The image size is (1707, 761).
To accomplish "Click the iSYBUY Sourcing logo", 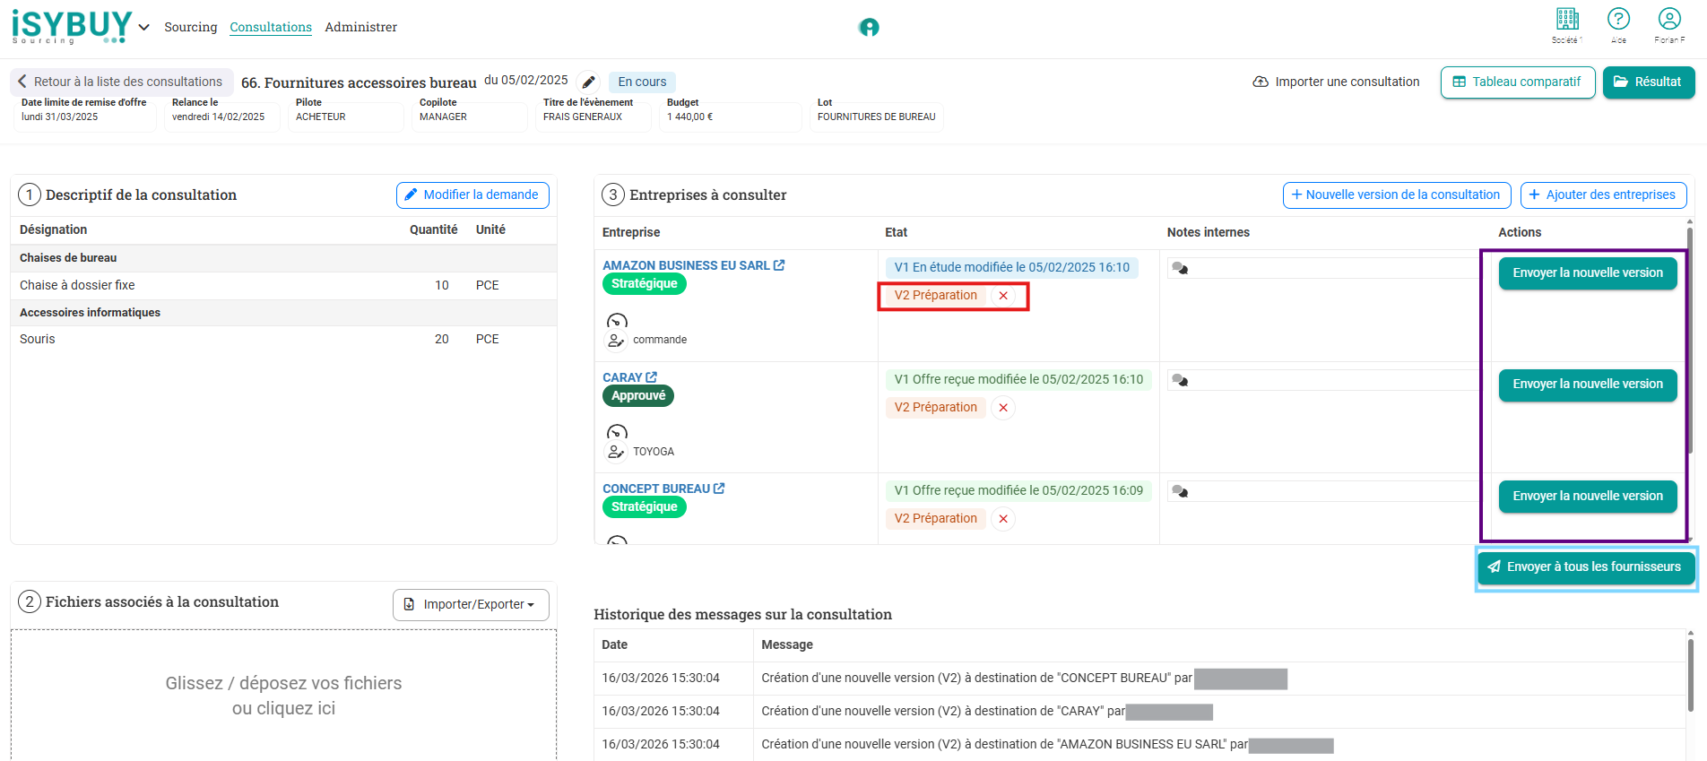I will [x=72, y=27].
